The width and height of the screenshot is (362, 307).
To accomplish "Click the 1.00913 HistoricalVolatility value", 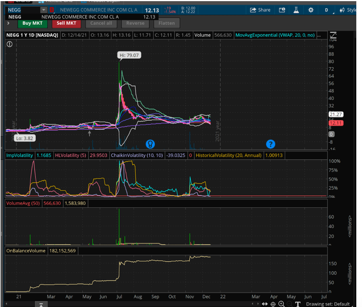I will [x=274, y=155].
